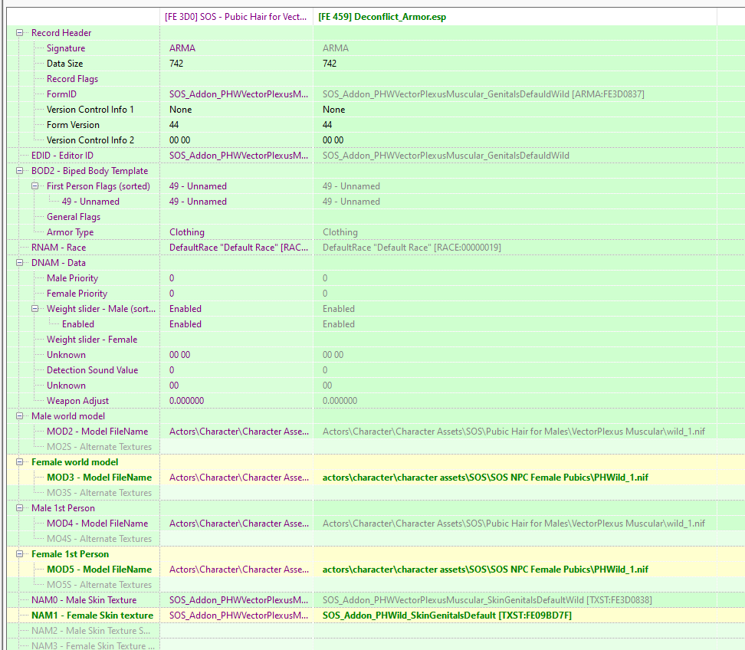This screenshot has height=650, width=745.
Task: Collapse the First Person Flags (sorted) node
Action: [34, 186]
